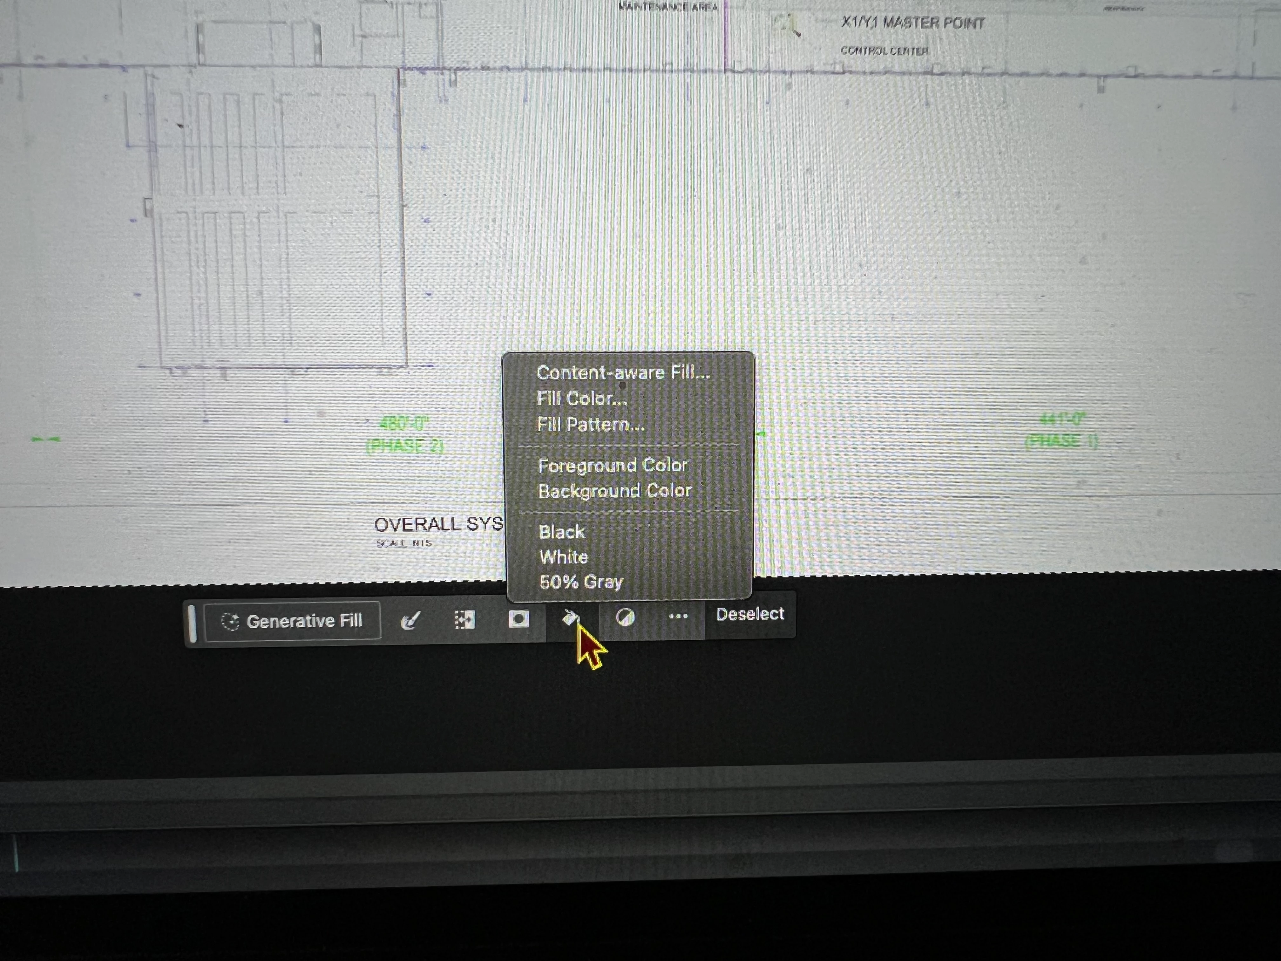The image size is (1281, 961).
Task: Select the Background Color fill option
Action: [x=615, y=491]
